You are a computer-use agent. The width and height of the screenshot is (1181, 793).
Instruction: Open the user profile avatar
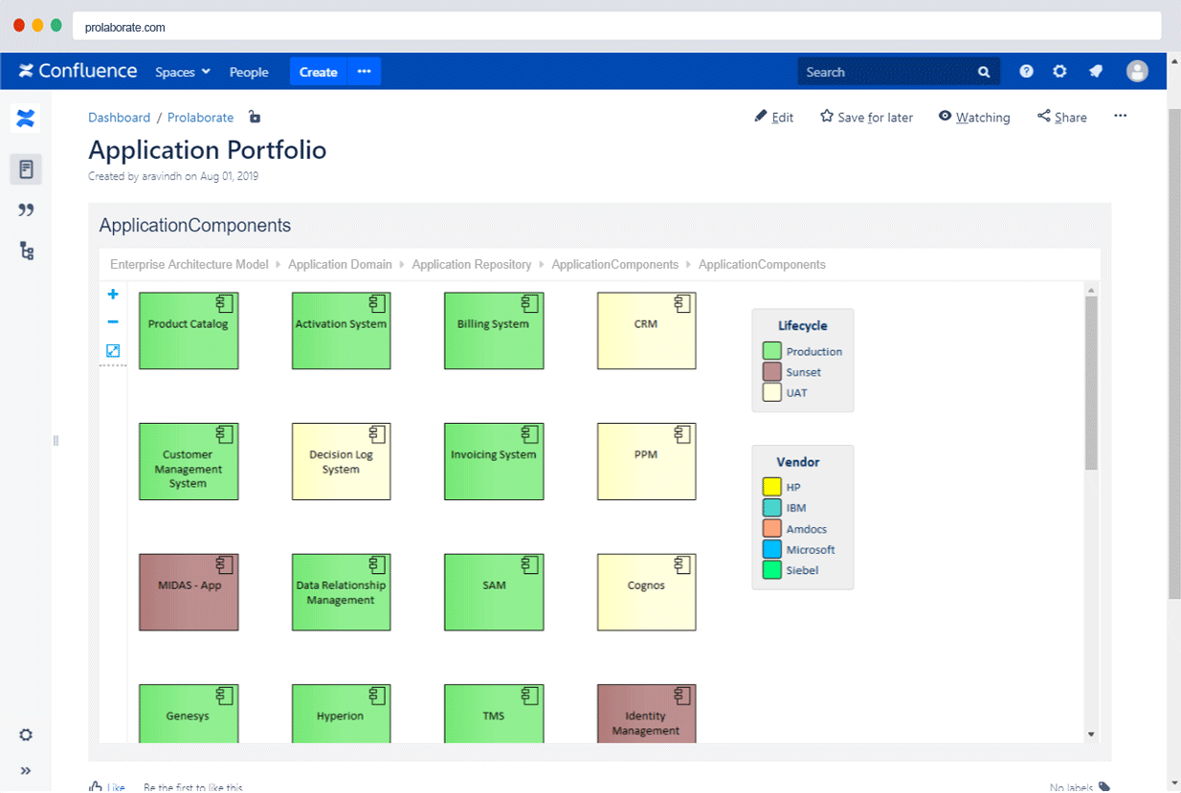tap(1137, 72)
